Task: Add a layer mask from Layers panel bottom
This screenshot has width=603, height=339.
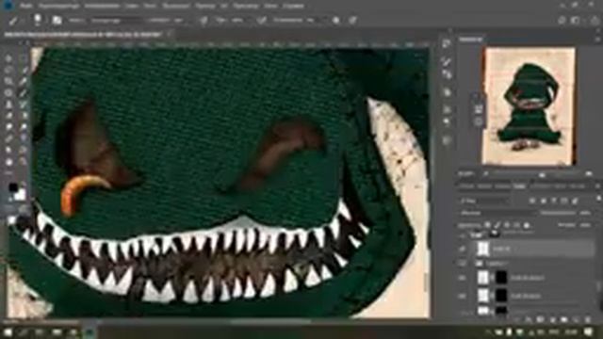Action: [x=540, y=320]
